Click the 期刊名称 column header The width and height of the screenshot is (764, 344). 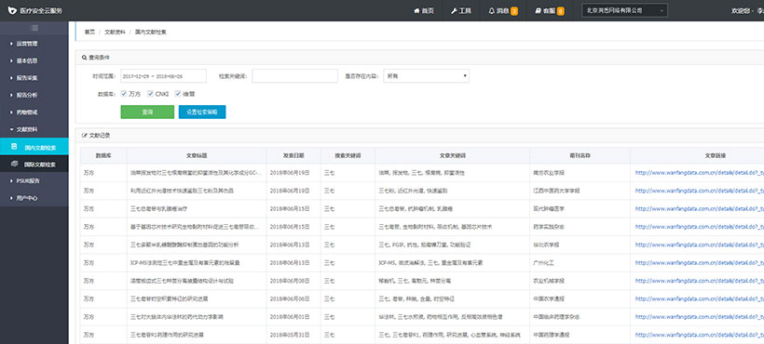580,155
